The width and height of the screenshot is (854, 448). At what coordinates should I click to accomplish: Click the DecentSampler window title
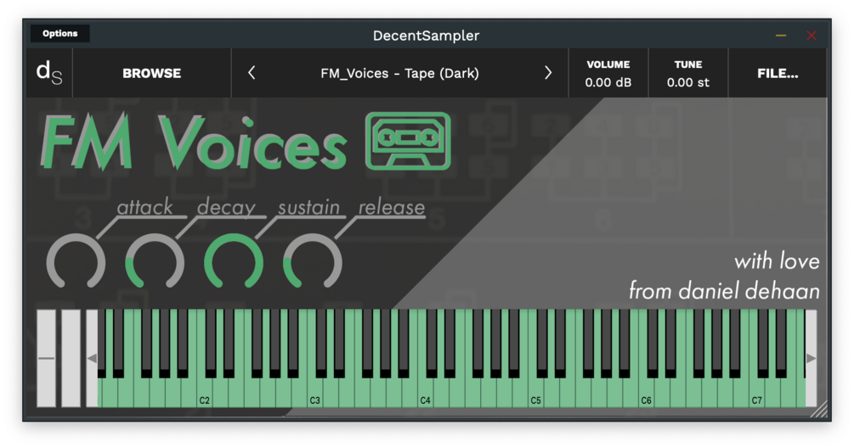(x=426, y=36)
